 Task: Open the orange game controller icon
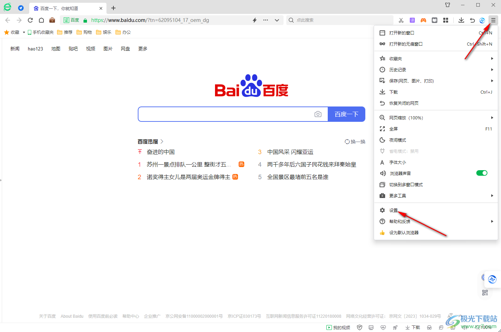(x=423, y=20)
